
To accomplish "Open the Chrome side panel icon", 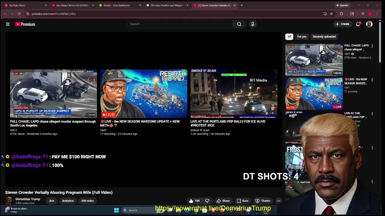I will pyautogui.click(x=352, y=14).
